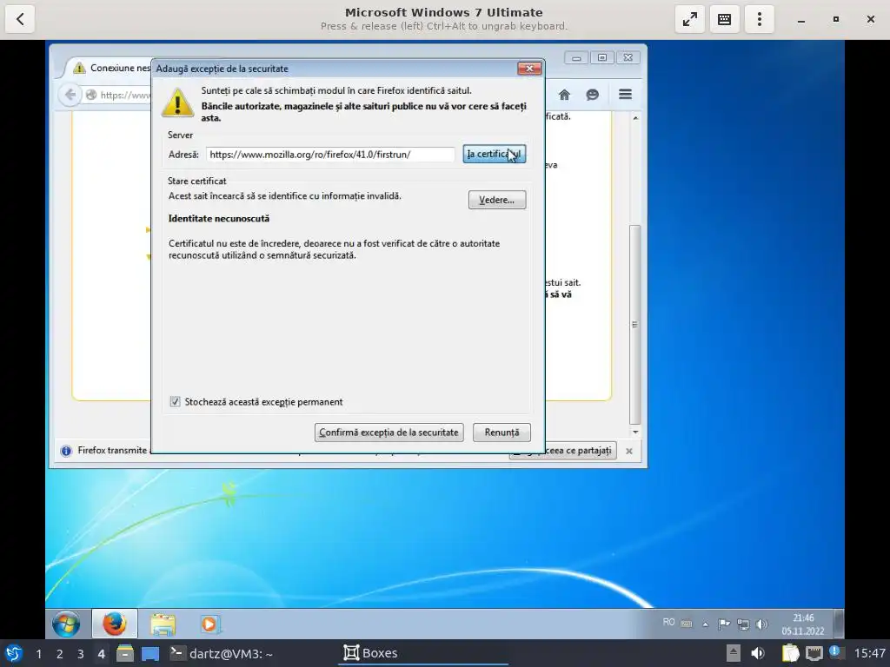Screen dimensions: 890x667
Task: Confirm the security exception
Action: (389, 433)
